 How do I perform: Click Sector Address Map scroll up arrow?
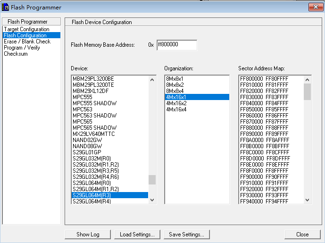tap(308, 80)
